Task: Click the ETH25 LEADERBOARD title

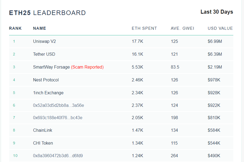Action: 47,13
